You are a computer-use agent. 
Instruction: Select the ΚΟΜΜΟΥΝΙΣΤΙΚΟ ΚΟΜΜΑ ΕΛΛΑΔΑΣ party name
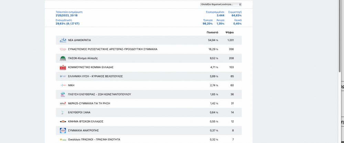point(90,67)
